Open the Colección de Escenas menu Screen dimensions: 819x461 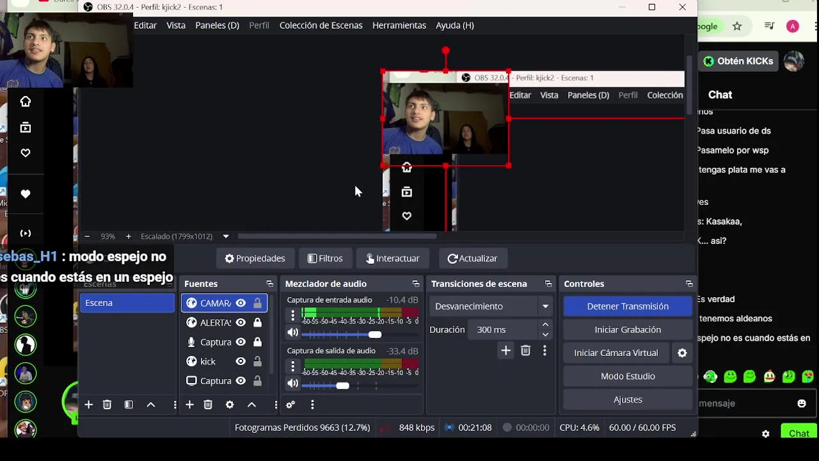coord(321,25)
